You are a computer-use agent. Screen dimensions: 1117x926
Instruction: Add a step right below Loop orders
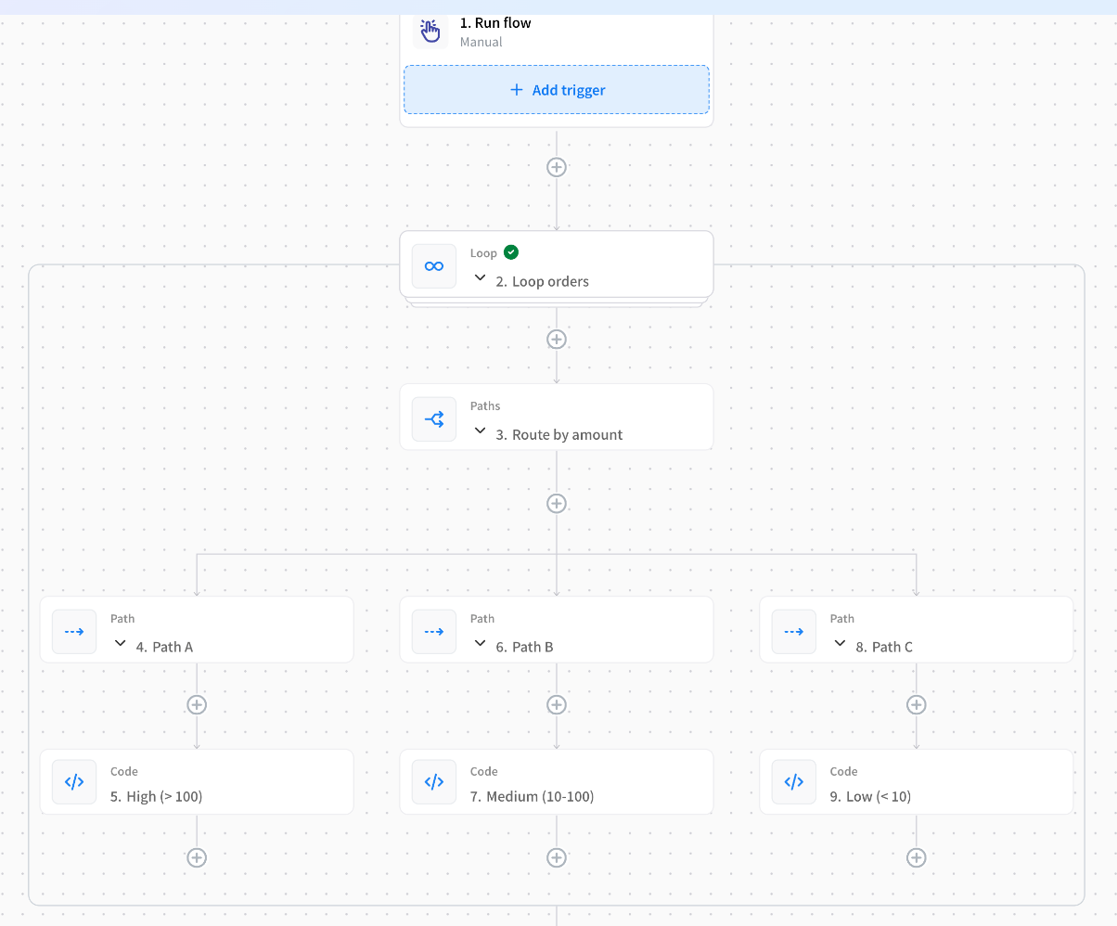[557, 339]
